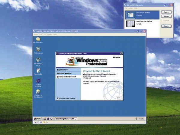This screenshot has width=180, height=135.
Task: Click floppy disk icon in Virtual PC status bar
Action: (41, 122)
